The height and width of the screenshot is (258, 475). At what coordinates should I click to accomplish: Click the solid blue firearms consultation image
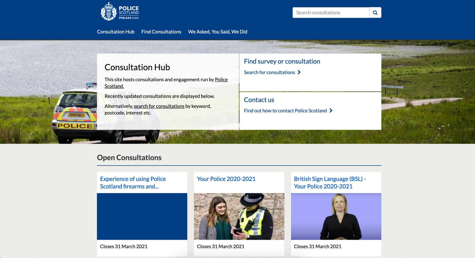tap(142, 216)
